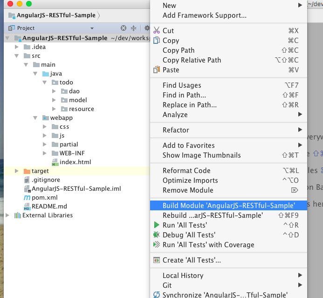
Task: Open the Analyze submenu
Action: (228, 114)
